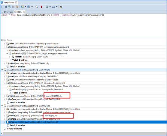This screenshot has height=136, width=167.
Task: Click the object icon of entry 0xe06f2420
Action: (x=5, y=106)
